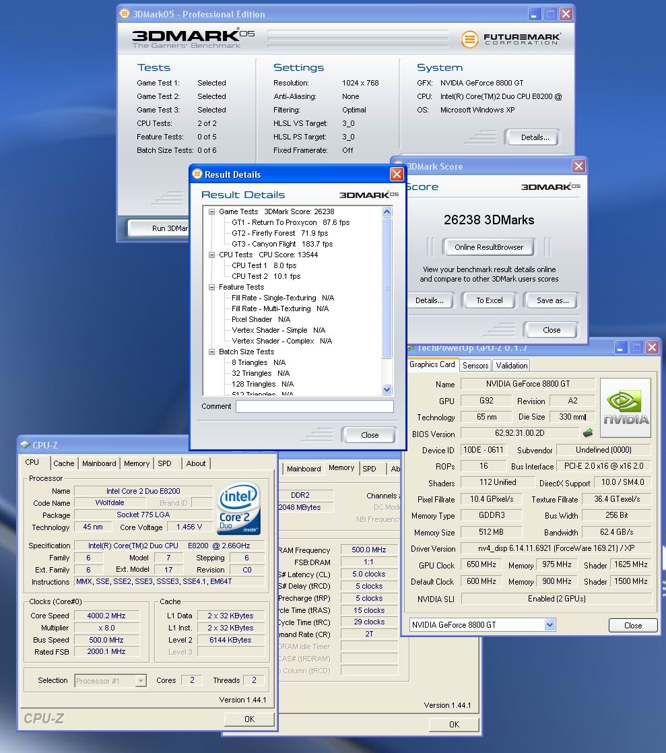Viewport: 666px width, 753px height.
Task: Click the Core Speed 4000.2 MHz value
Action: click(x=106, y=616)
